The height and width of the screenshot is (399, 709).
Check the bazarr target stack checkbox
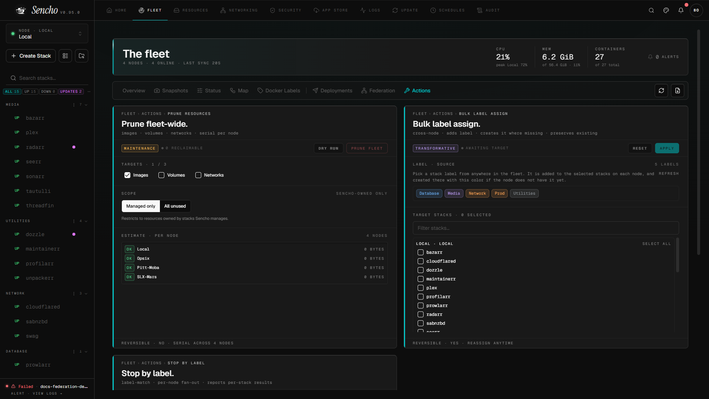pos(421,252)
